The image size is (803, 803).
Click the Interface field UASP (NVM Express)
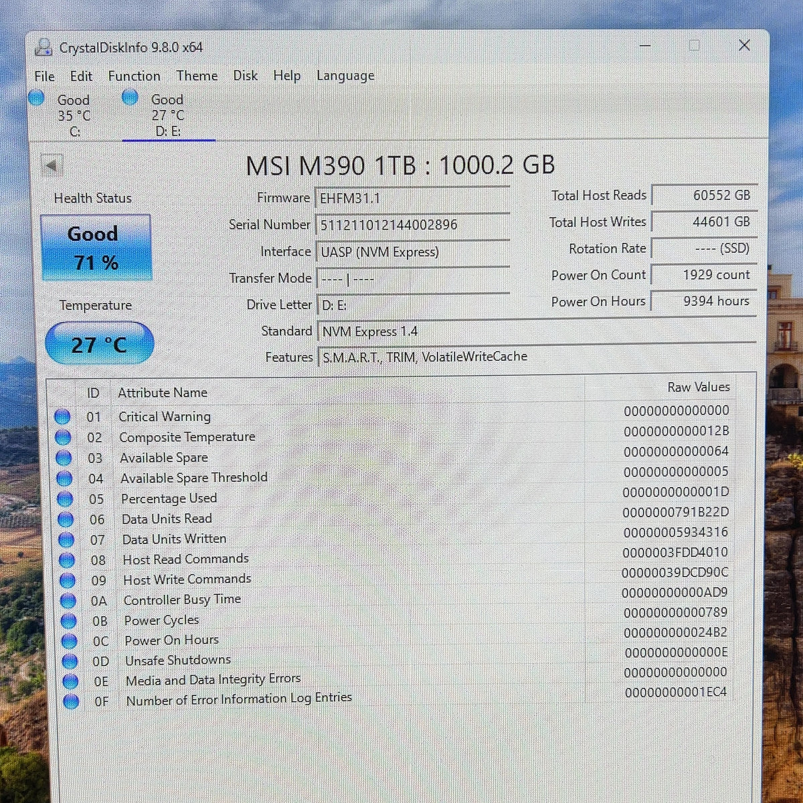(x=412, y=252)
